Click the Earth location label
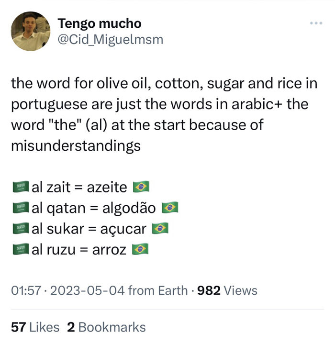 point(173,290)
